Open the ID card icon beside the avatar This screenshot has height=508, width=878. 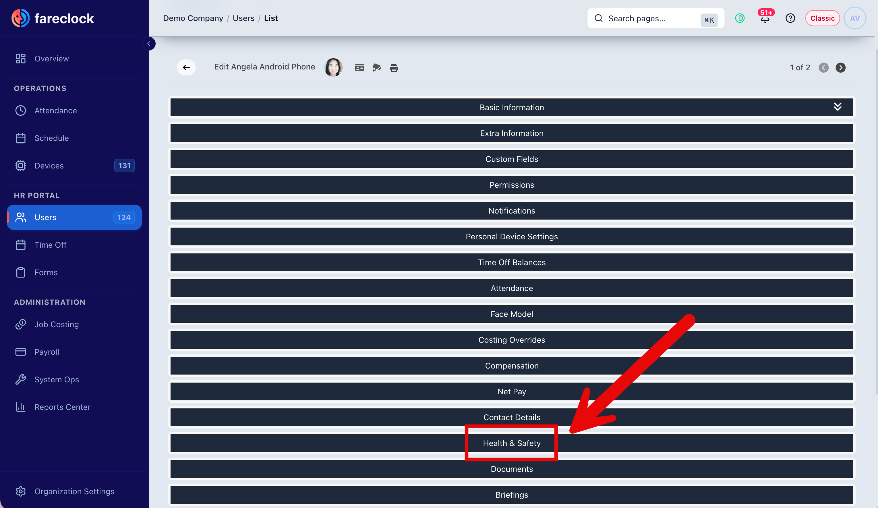click(x=359, y=67)
